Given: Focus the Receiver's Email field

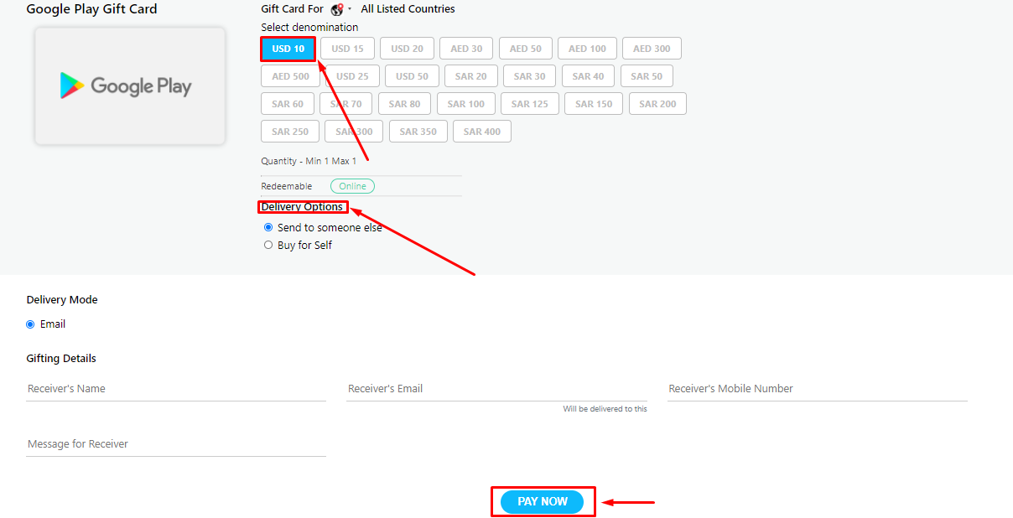Looking at the screenshot, I should click(496, 389).
